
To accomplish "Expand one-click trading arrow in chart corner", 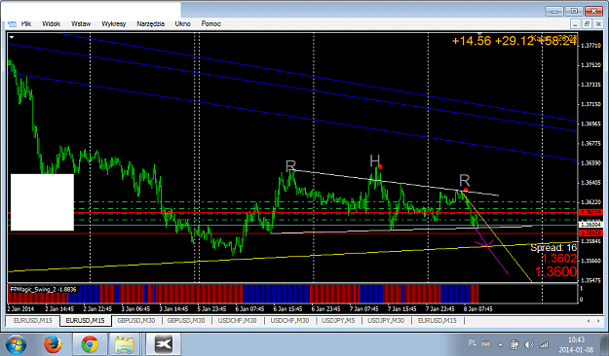I will [12, 37].
